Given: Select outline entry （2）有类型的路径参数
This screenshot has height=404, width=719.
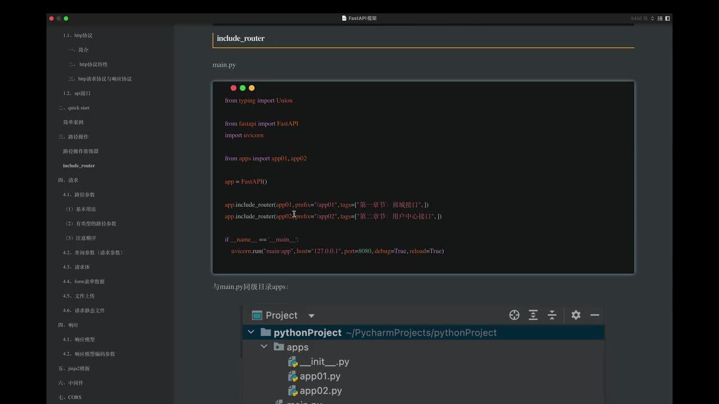Looking at the screenshot, I should (91, 224).
